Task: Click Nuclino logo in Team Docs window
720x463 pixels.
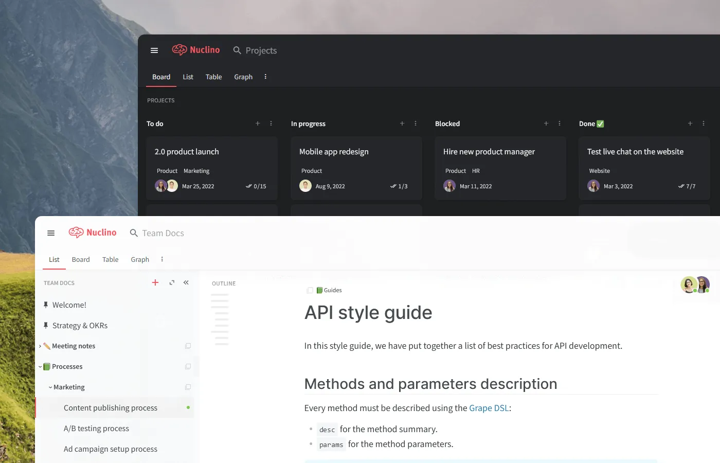Action: tap(93, 233)
